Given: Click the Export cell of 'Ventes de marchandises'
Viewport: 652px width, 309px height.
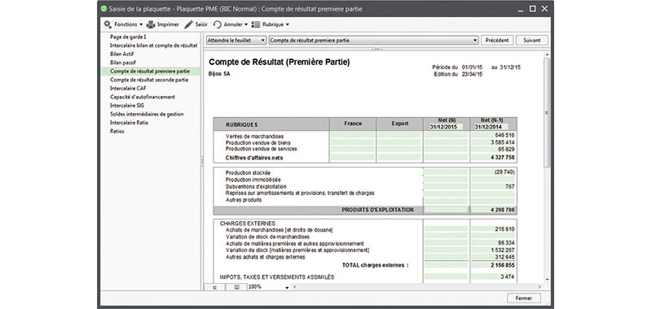Looking at the screenshot, I should point(399,135).
